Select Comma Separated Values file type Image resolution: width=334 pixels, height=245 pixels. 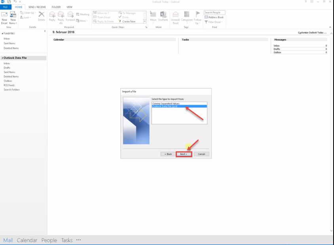click(x=179, y=104)
